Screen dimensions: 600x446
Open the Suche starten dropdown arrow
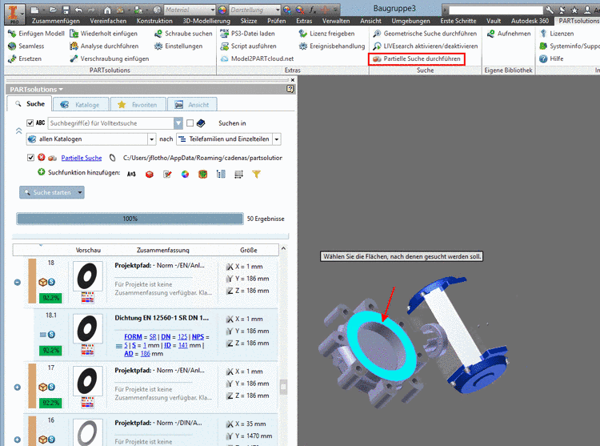point(79,192)
